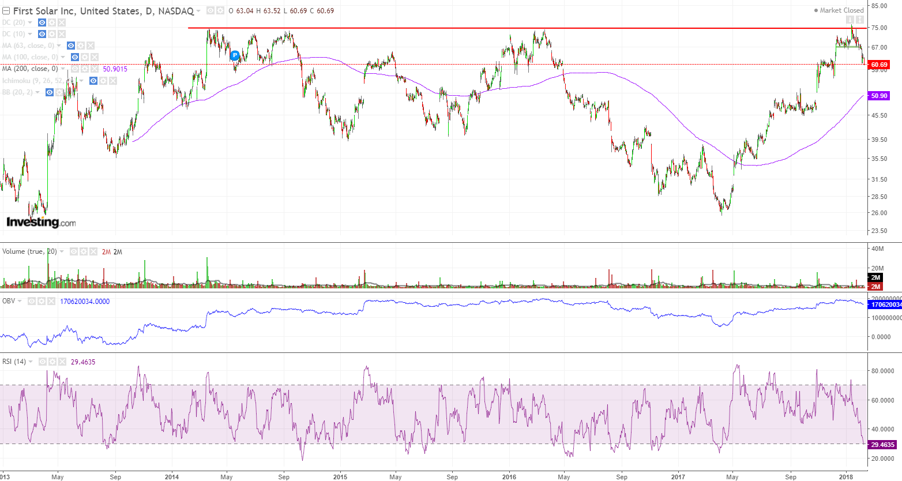Open MA (100, close, 0) settings gear
The image size is (902, 481).
tap(85, 57)
